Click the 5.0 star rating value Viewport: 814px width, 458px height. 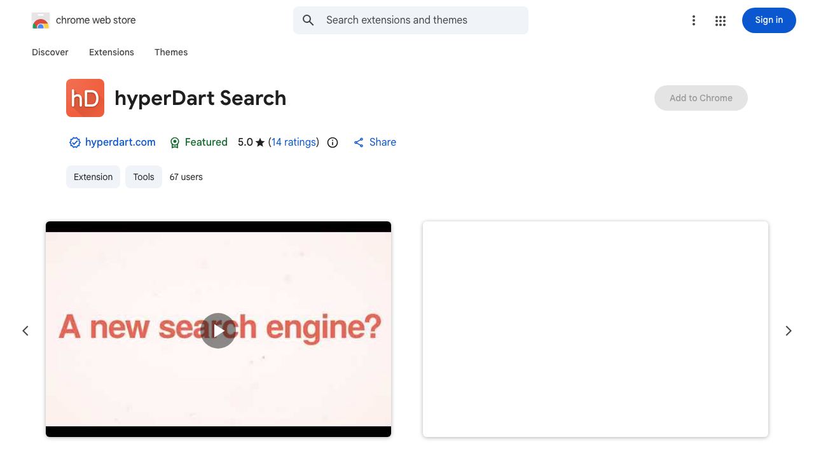pyautogui.click(x=245, y=142)
